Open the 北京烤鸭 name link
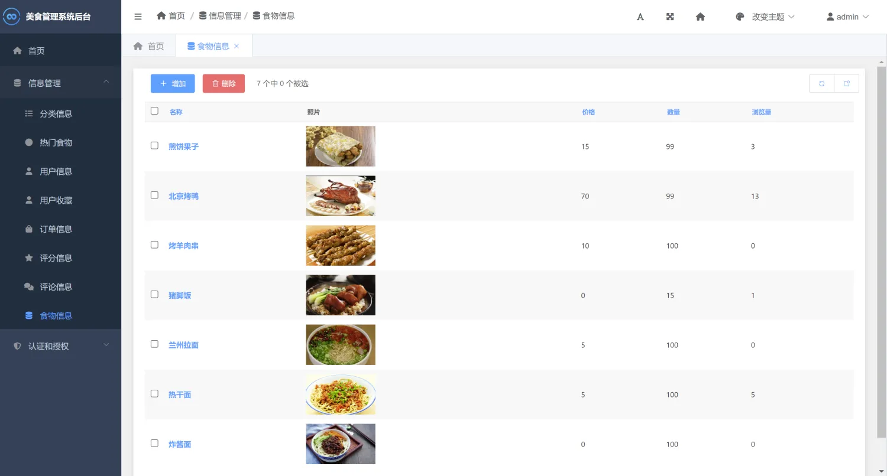 pyautogui.click(x=183, y=196)
